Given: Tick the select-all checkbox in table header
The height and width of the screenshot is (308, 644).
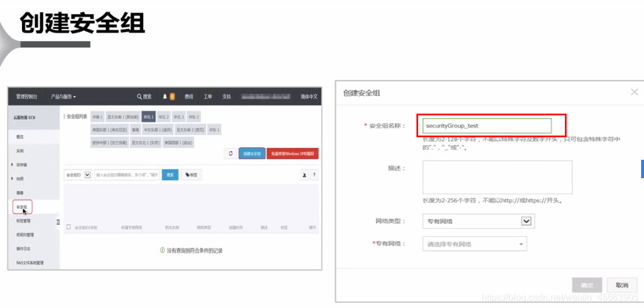Looking at the screenshot, I should point(69,227).
